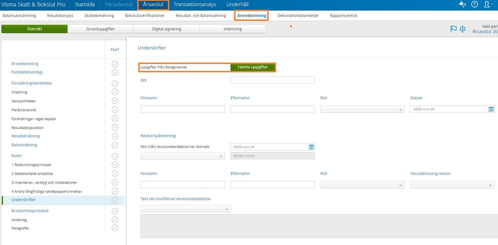Image resolution: width=498 pixels, height=245 pixels.
Task: Click the thumbs-up feedback icon
Action: point(462,4)
